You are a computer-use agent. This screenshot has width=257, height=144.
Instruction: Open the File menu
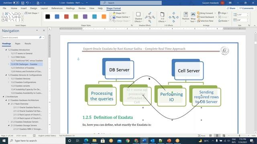4,8
